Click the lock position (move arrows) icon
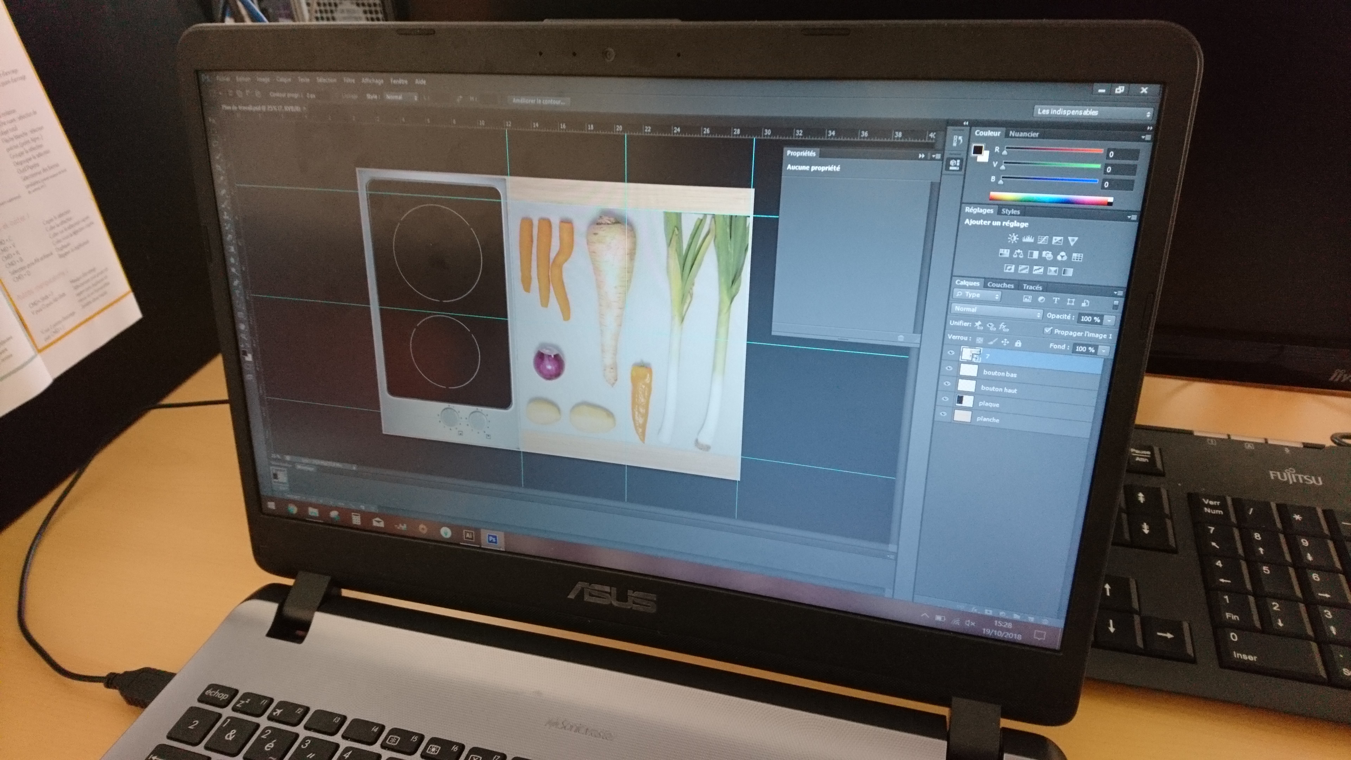The height and width of the screenshot is (760, 1351). [x=1005, y=342]
